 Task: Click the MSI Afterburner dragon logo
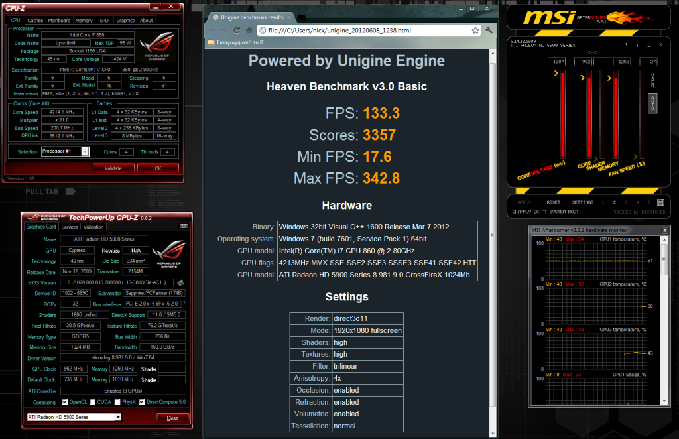(x=629, y=18)
